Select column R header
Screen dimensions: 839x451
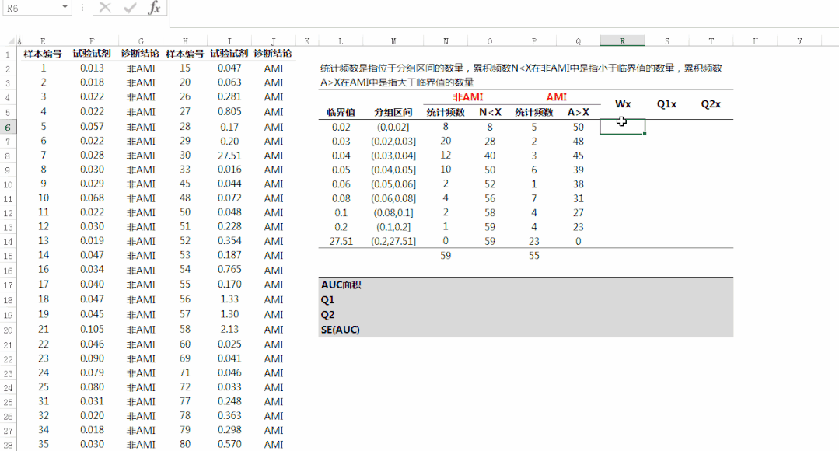(x=622, y=40)
